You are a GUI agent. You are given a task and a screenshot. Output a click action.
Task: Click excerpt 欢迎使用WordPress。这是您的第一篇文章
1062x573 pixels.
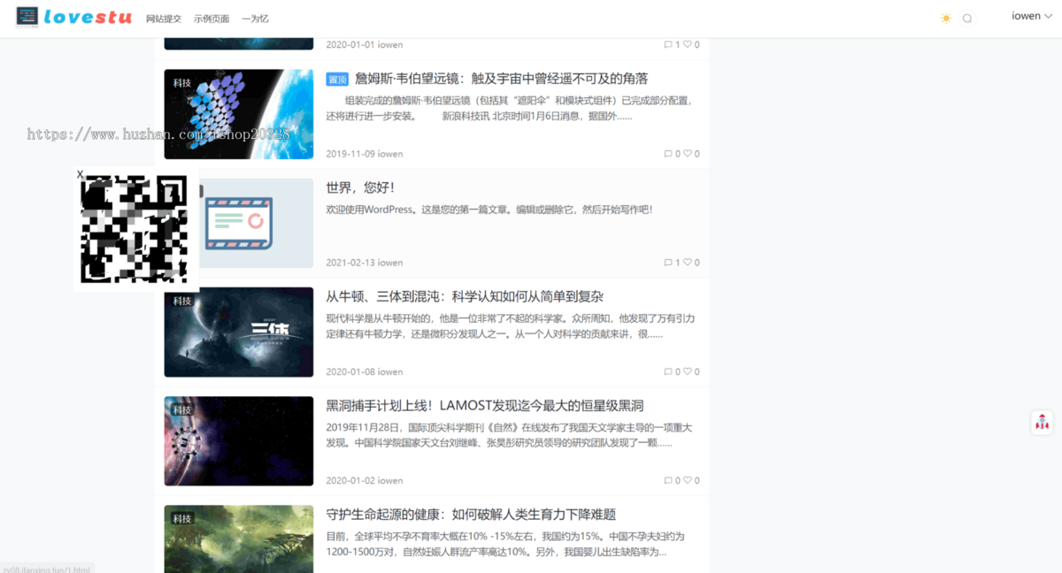pyautogui.click(x=489, y=210)
